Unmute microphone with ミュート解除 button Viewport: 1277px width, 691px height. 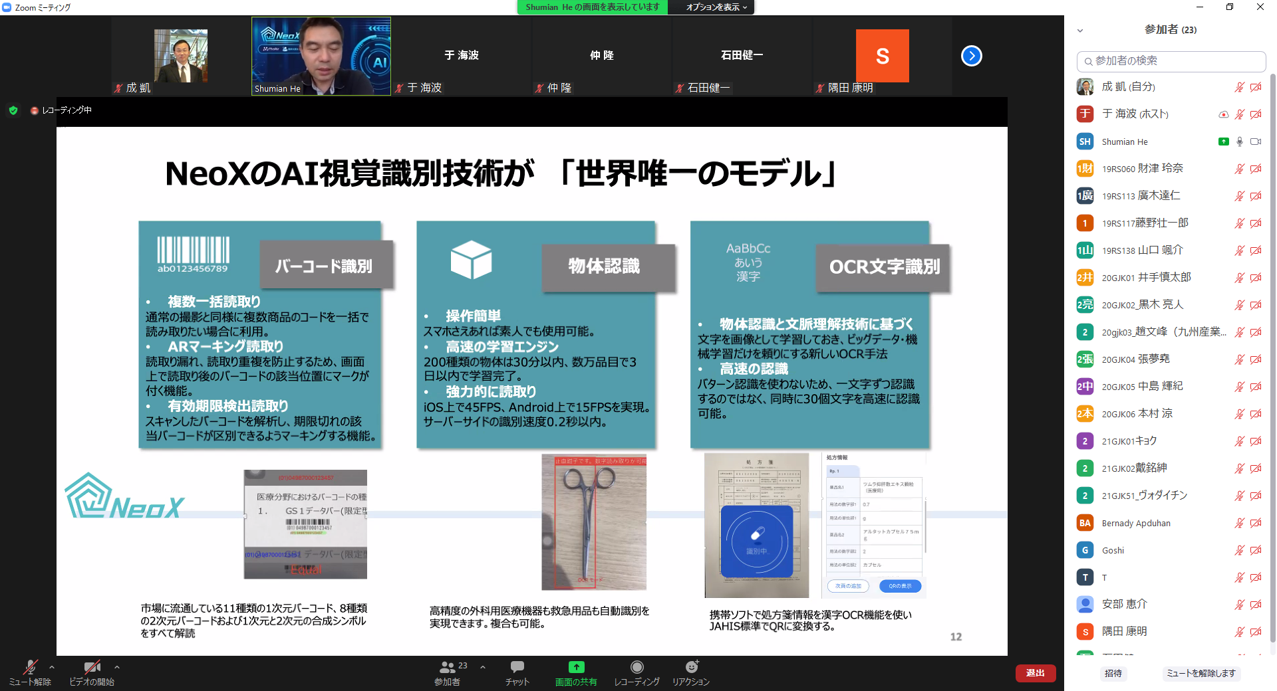click(30, 672)
